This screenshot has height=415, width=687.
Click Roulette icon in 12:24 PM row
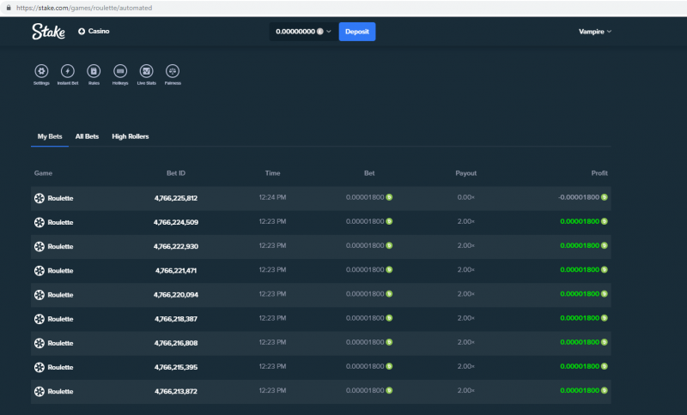(40, 198)
